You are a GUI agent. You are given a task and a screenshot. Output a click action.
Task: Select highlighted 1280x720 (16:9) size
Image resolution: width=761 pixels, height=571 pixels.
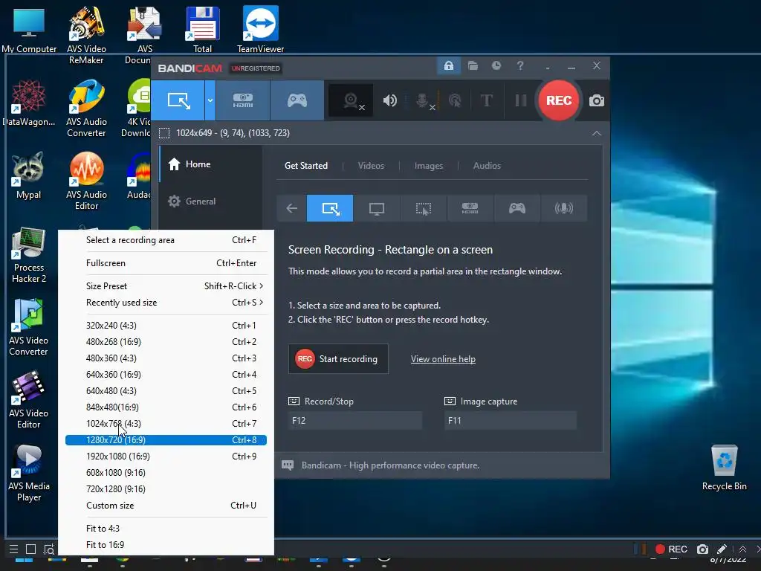(166, 440)
